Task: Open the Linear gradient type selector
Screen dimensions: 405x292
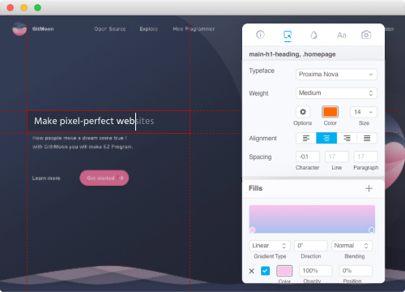Action: [270, 246]
